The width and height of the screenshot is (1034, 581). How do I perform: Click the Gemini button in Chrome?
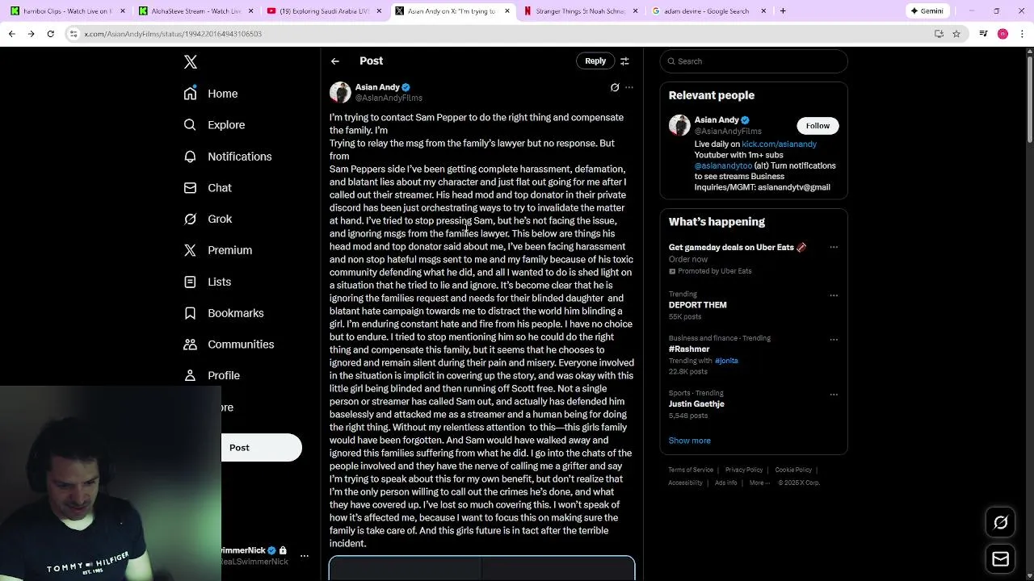pyautogui.click(x=927, y=11)
